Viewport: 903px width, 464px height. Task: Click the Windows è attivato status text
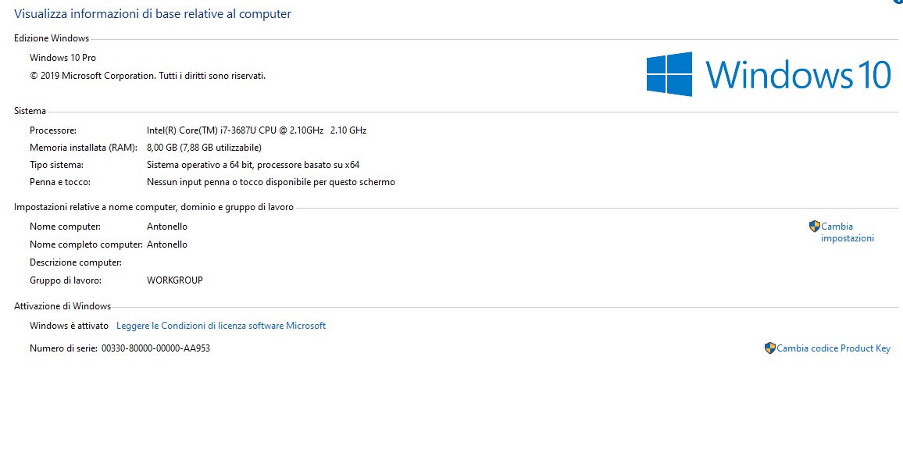click(x=68, y=325)
